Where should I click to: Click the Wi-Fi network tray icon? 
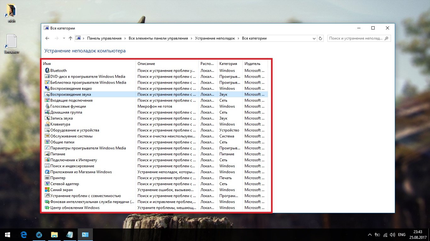click(385, 235)
